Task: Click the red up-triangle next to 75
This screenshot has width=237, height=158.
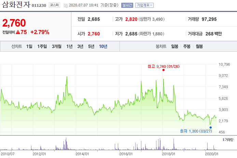Action: pos(18,32)
